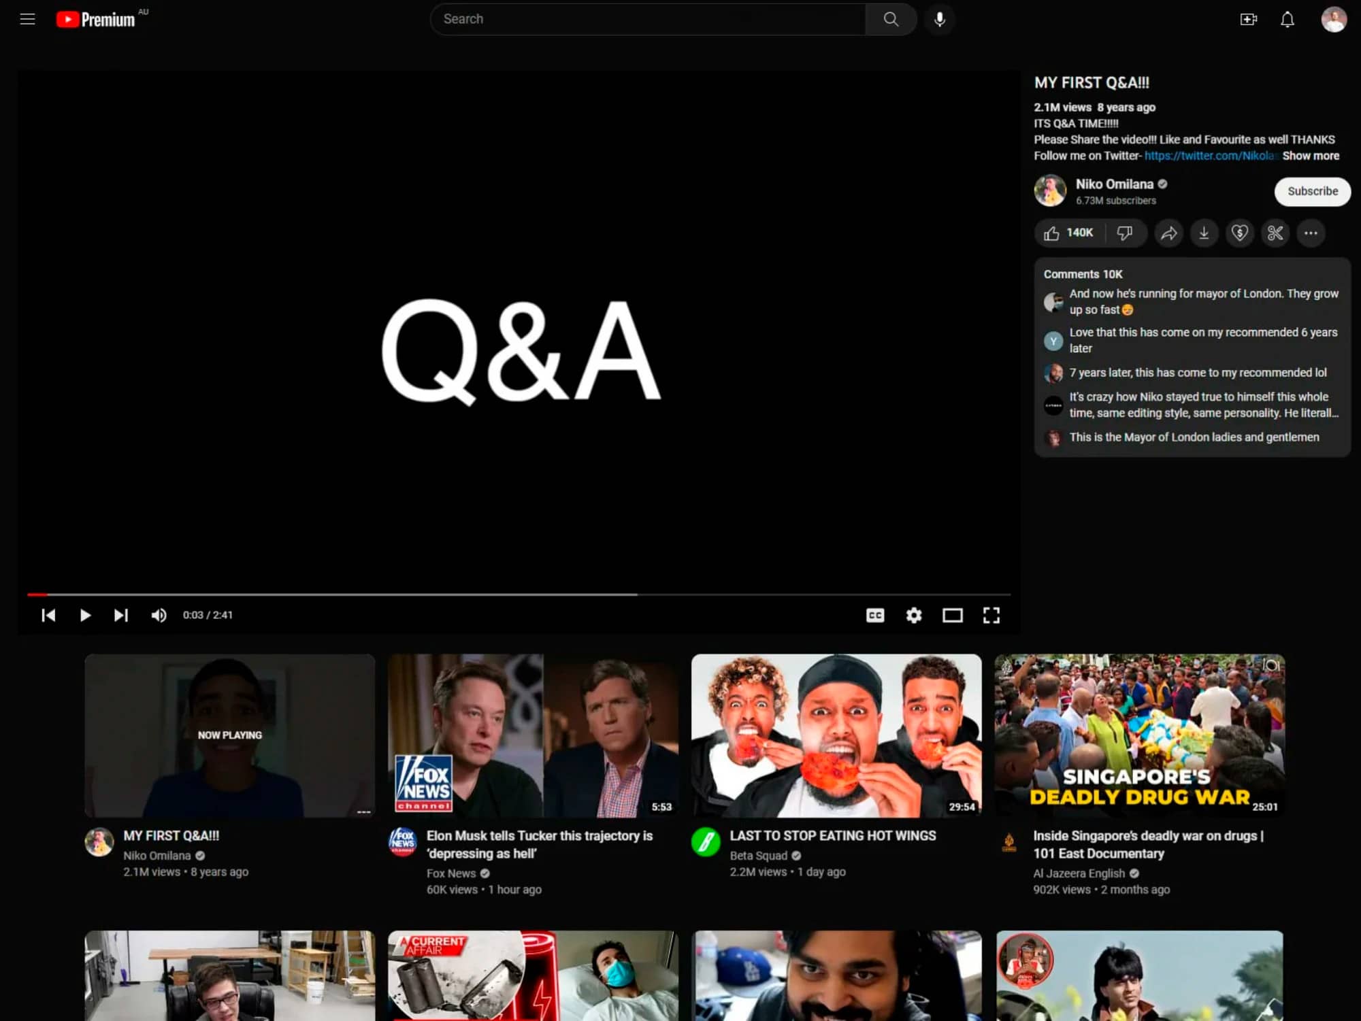The height and width of the screenshot is (1021, 1361).
Task: Click the Thanks heart-dollar icon
Action: point(1239,233)
